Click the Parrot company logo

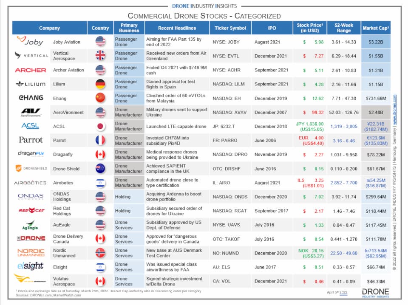pos(31,140)
